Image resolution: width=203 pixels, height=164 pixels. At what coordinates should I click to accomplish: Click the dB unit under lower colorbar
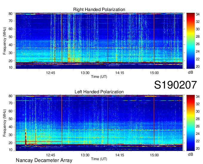(x=190, y=154)
